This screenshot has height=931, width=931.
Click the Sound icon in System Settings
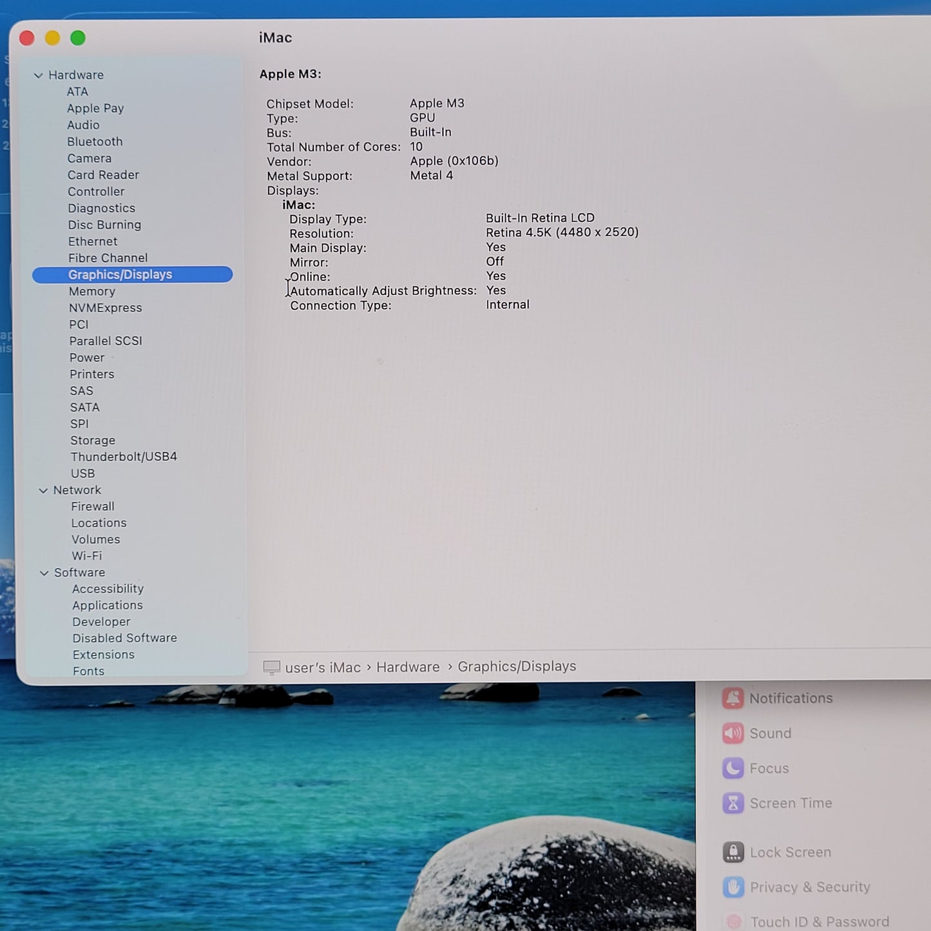[x=733, y=733]
